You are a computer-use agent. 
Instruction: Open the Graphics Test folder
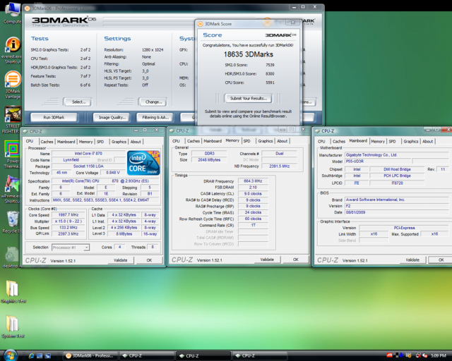pyautogui.click(x=13, y=292)
